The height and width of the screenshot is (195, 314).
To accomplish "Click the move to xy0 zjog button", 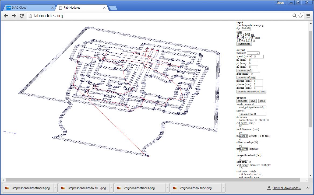I will [246, 78].
